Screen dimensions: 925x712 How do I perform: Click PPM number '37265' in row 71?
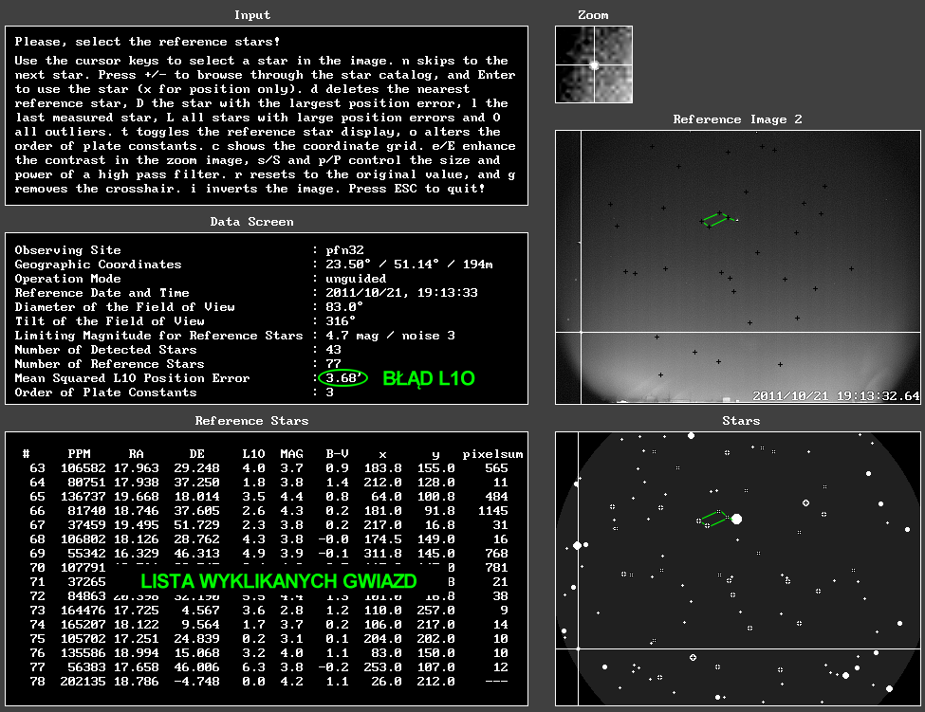[x=86, y=582]
